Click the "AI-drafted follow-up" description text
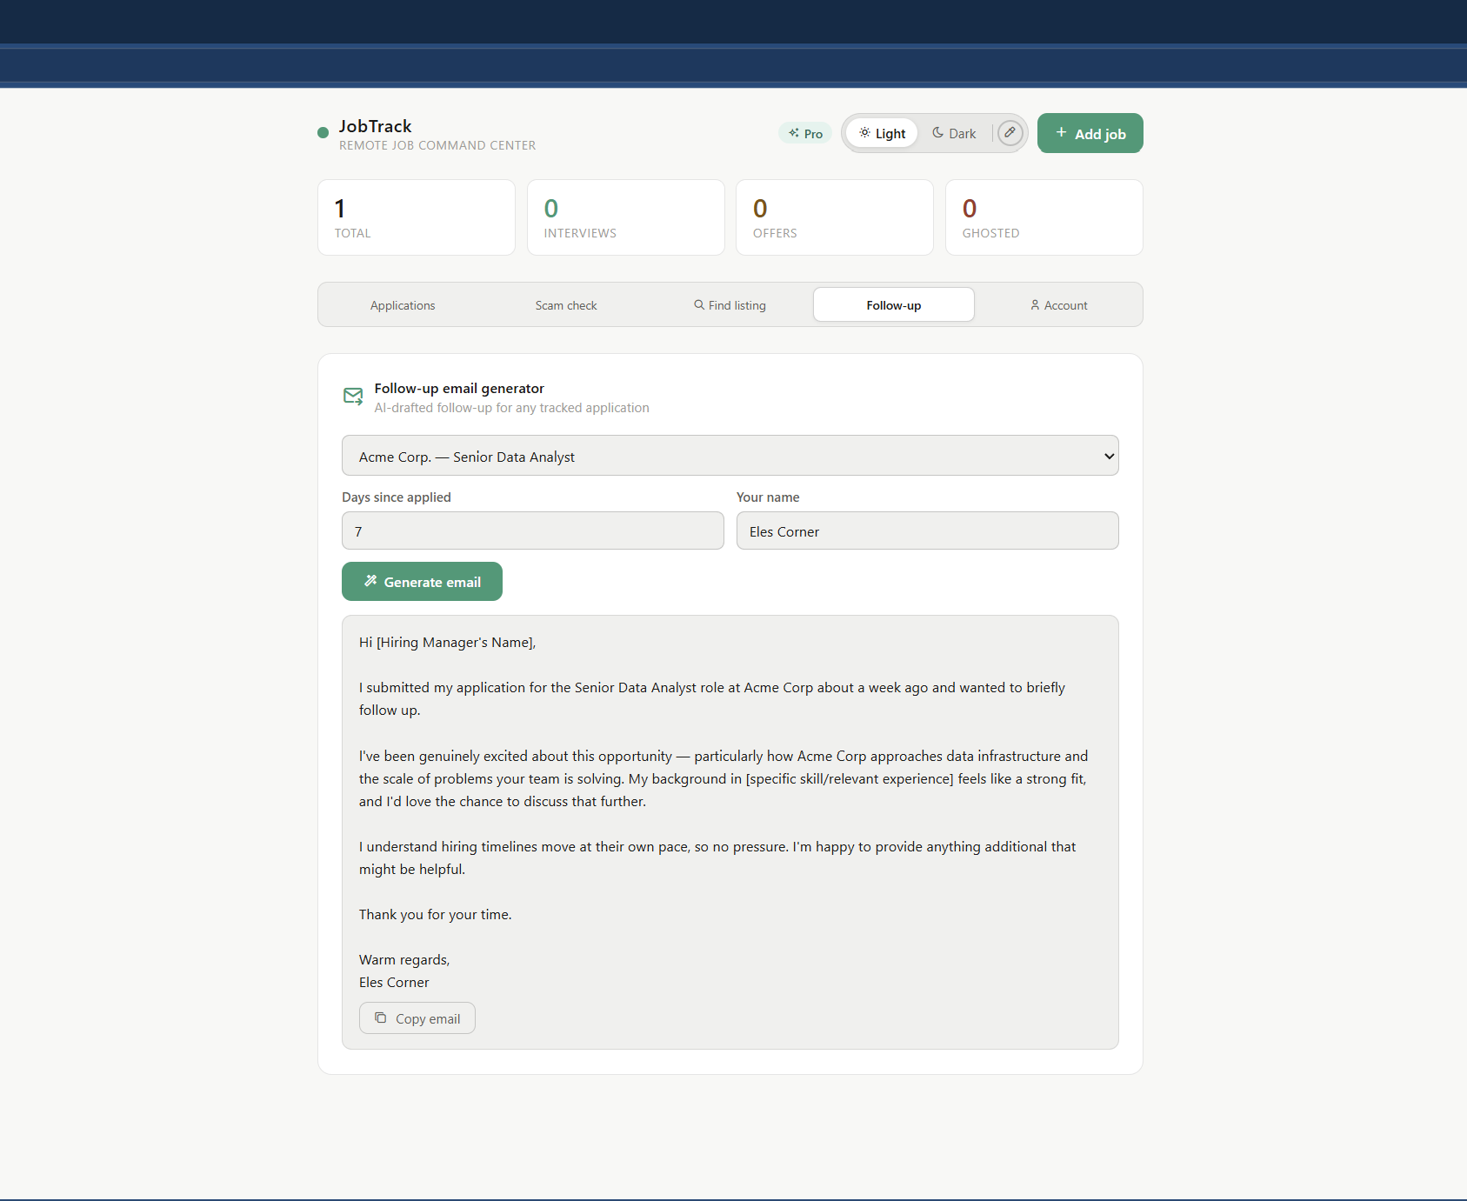 [x=511, y=408]
